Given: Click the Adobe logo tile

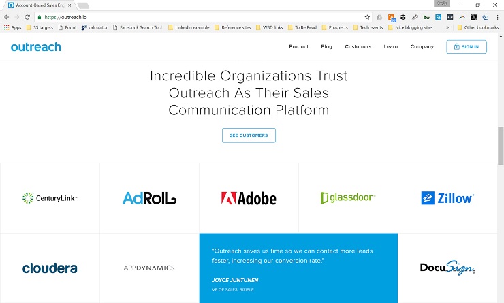Looking at the screenshot, I should pyautogui.click(x=249, y=198).
